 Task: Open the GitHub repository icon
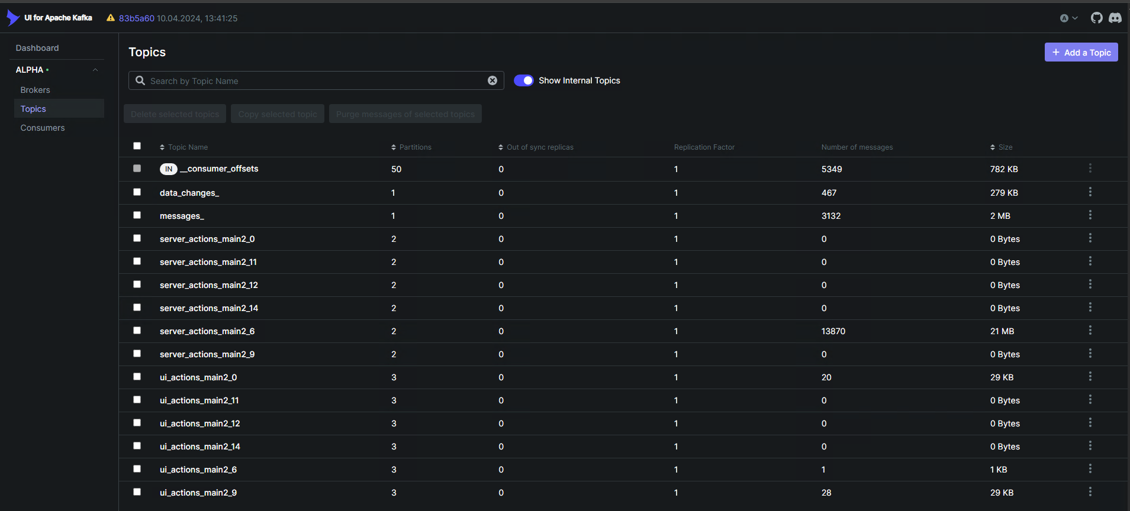pyautogui.click(x=1096, y=18)
